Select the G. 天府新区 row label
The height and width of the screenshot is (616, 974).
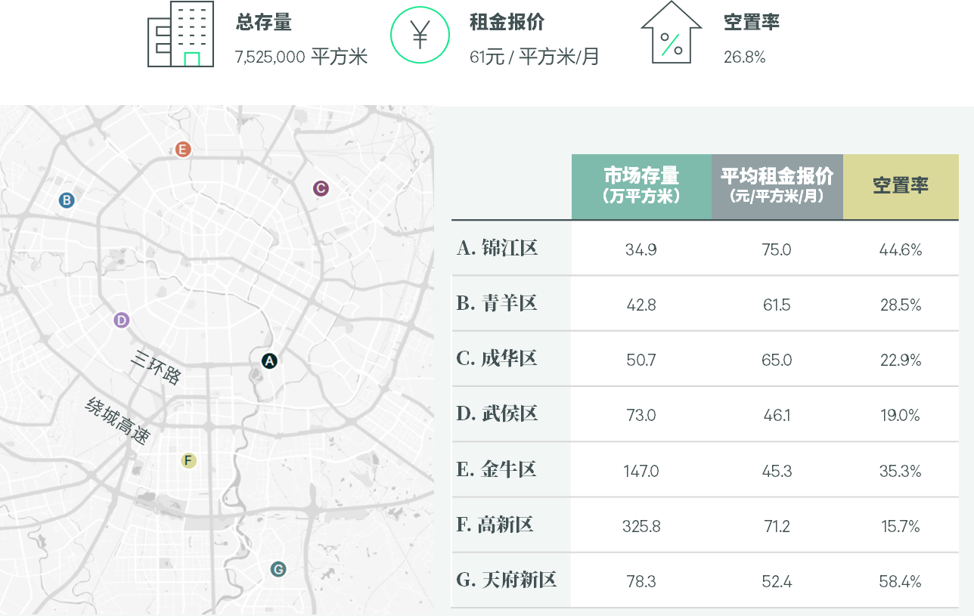coord(507,580)
